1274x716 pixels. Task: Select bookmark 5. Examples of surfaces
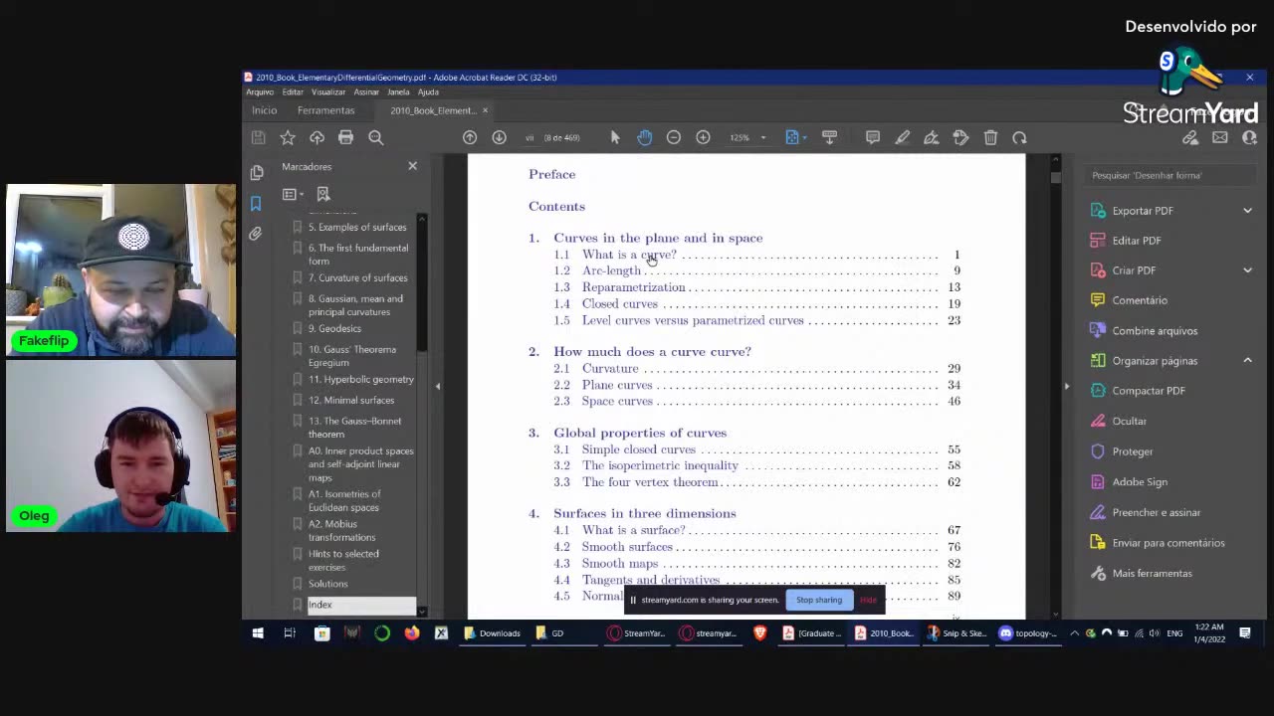(357, 227)
